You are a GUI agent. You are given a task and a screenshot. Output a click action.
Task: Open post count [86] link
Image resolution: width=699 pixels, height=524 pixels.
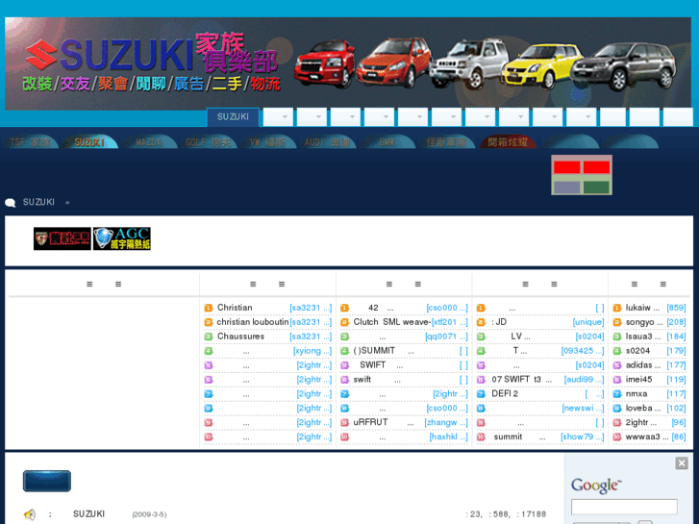[x=679, y=437]
